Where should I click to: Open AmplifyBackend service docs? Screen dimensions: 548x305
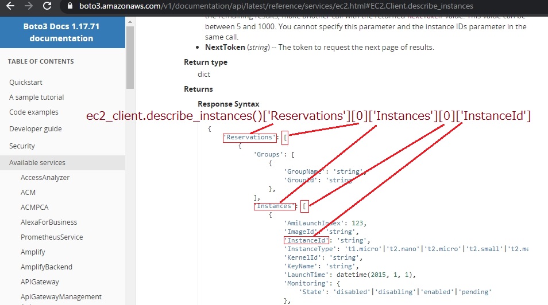coord(47,267)
